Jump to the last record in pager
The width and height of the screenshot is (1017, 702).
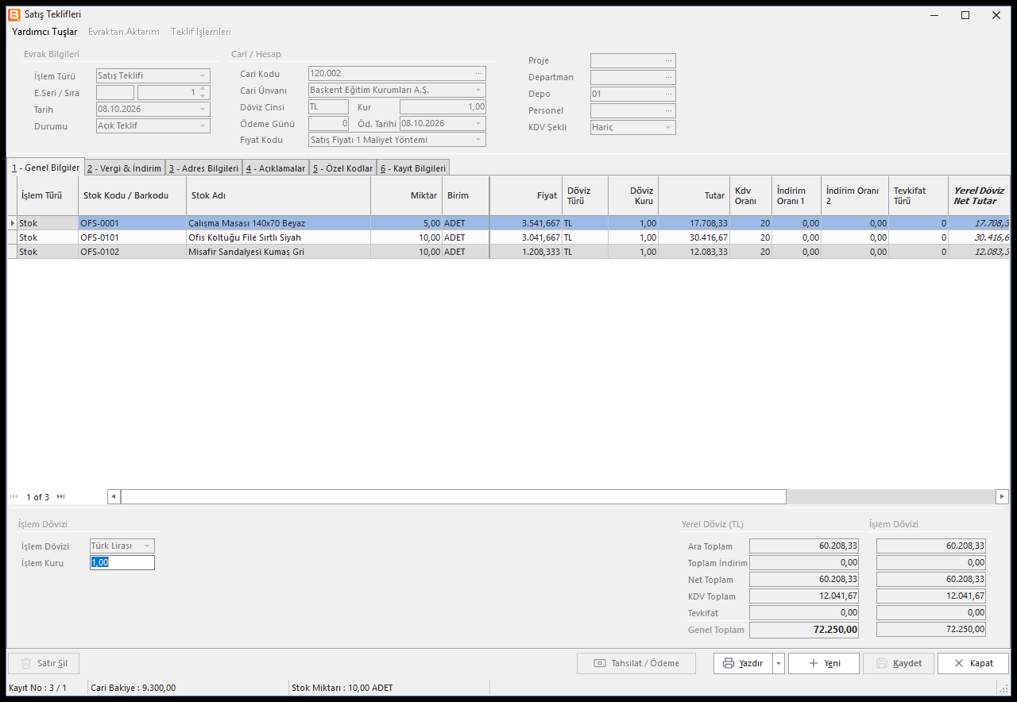pyautogui.click(x=60, y=496)
